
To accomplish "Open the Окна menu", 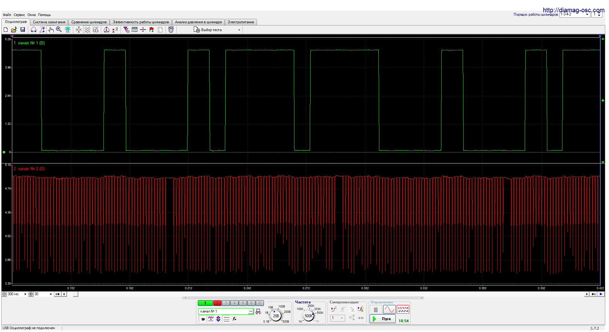I will 31,15.
